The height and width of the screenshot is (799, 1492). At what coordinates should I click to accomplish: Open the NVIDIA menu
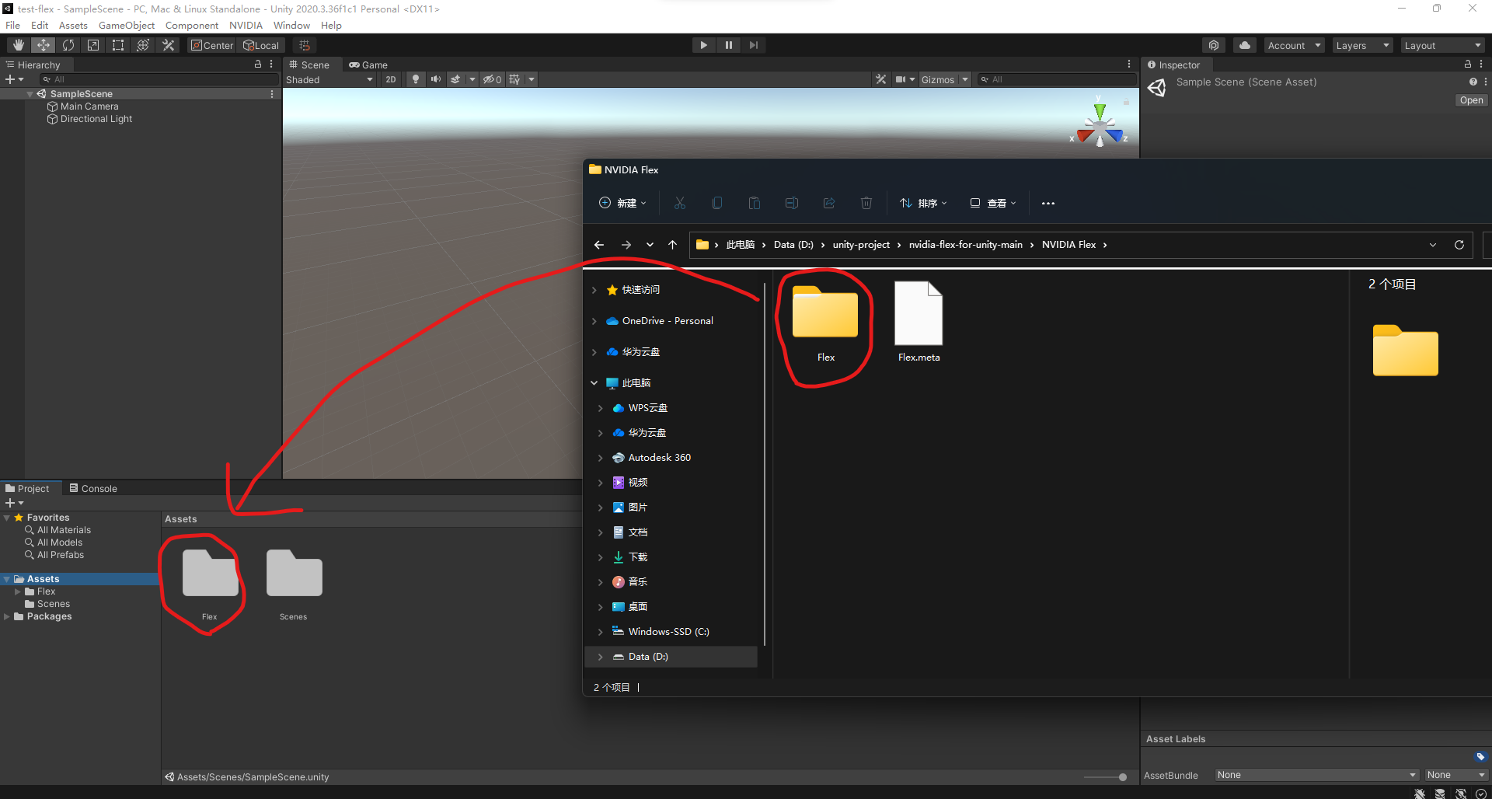click(x=246, y=25)
